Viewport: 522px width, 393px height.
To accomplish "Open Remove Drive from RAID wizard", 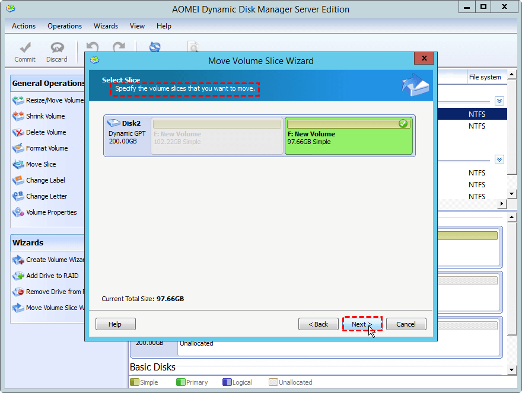I will pyautogui.click(x=48, y=292).
